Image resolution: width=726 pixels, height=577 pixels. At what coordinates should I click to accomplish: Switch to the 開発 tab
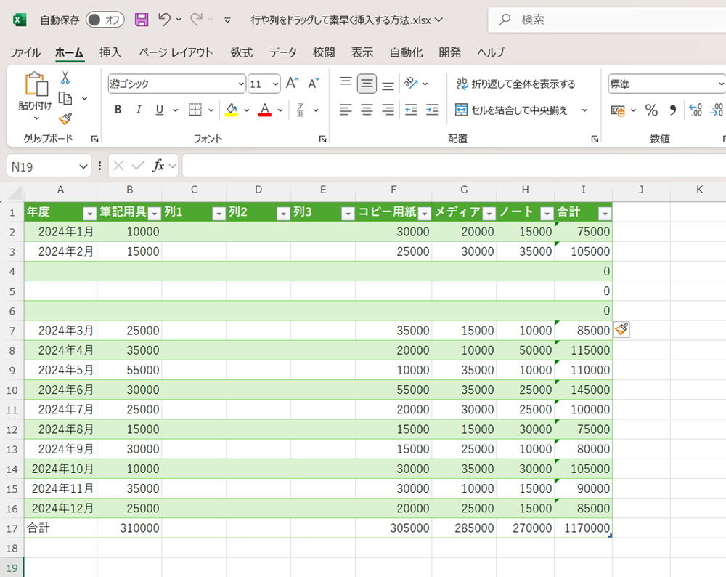[x=449, y=52]
